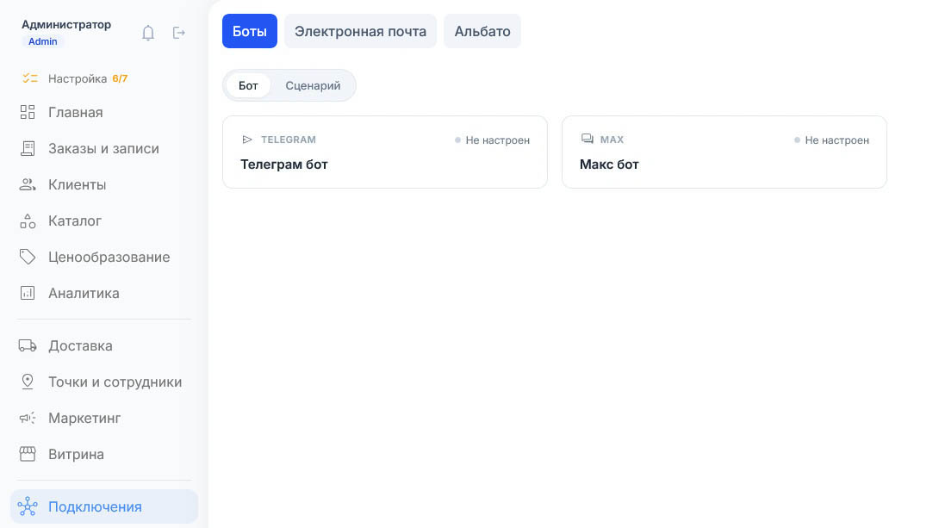Click MAX's Не настроен status

pyautogui.click(x=831, y=140)
